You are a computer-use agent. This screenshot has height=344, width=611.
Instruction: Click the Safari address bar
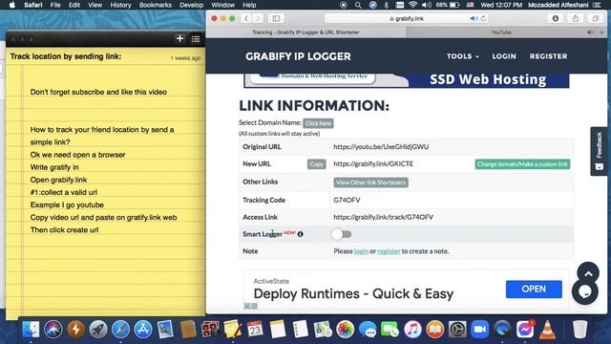(x=407, y=18)
